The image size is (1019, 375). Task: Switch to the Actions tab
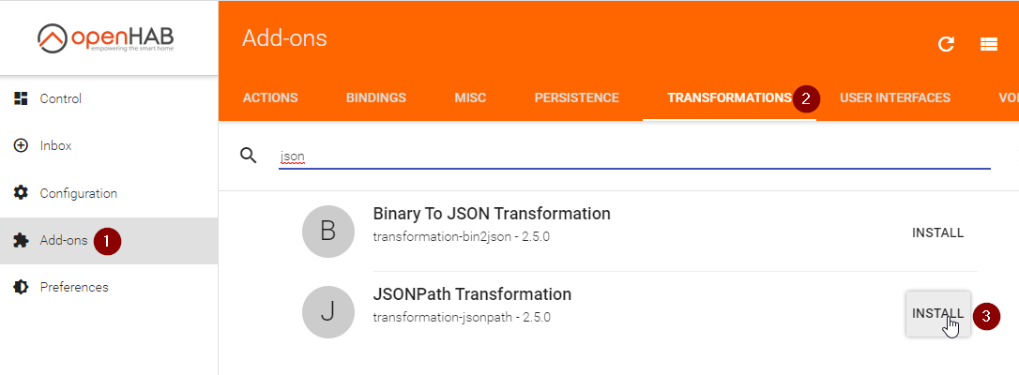pyautogui.click(x=270, y=97)
